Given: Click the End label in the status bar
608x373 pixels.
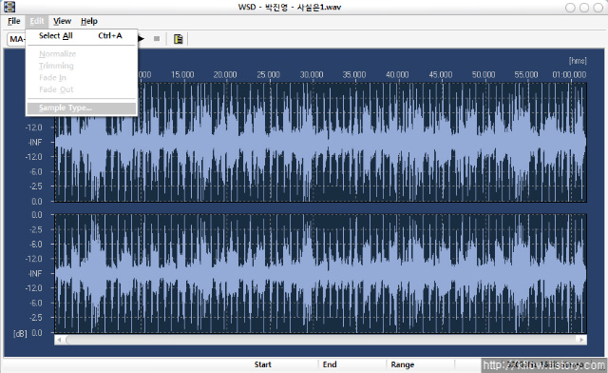Looking at the screenshot, I should coord(330,364).
